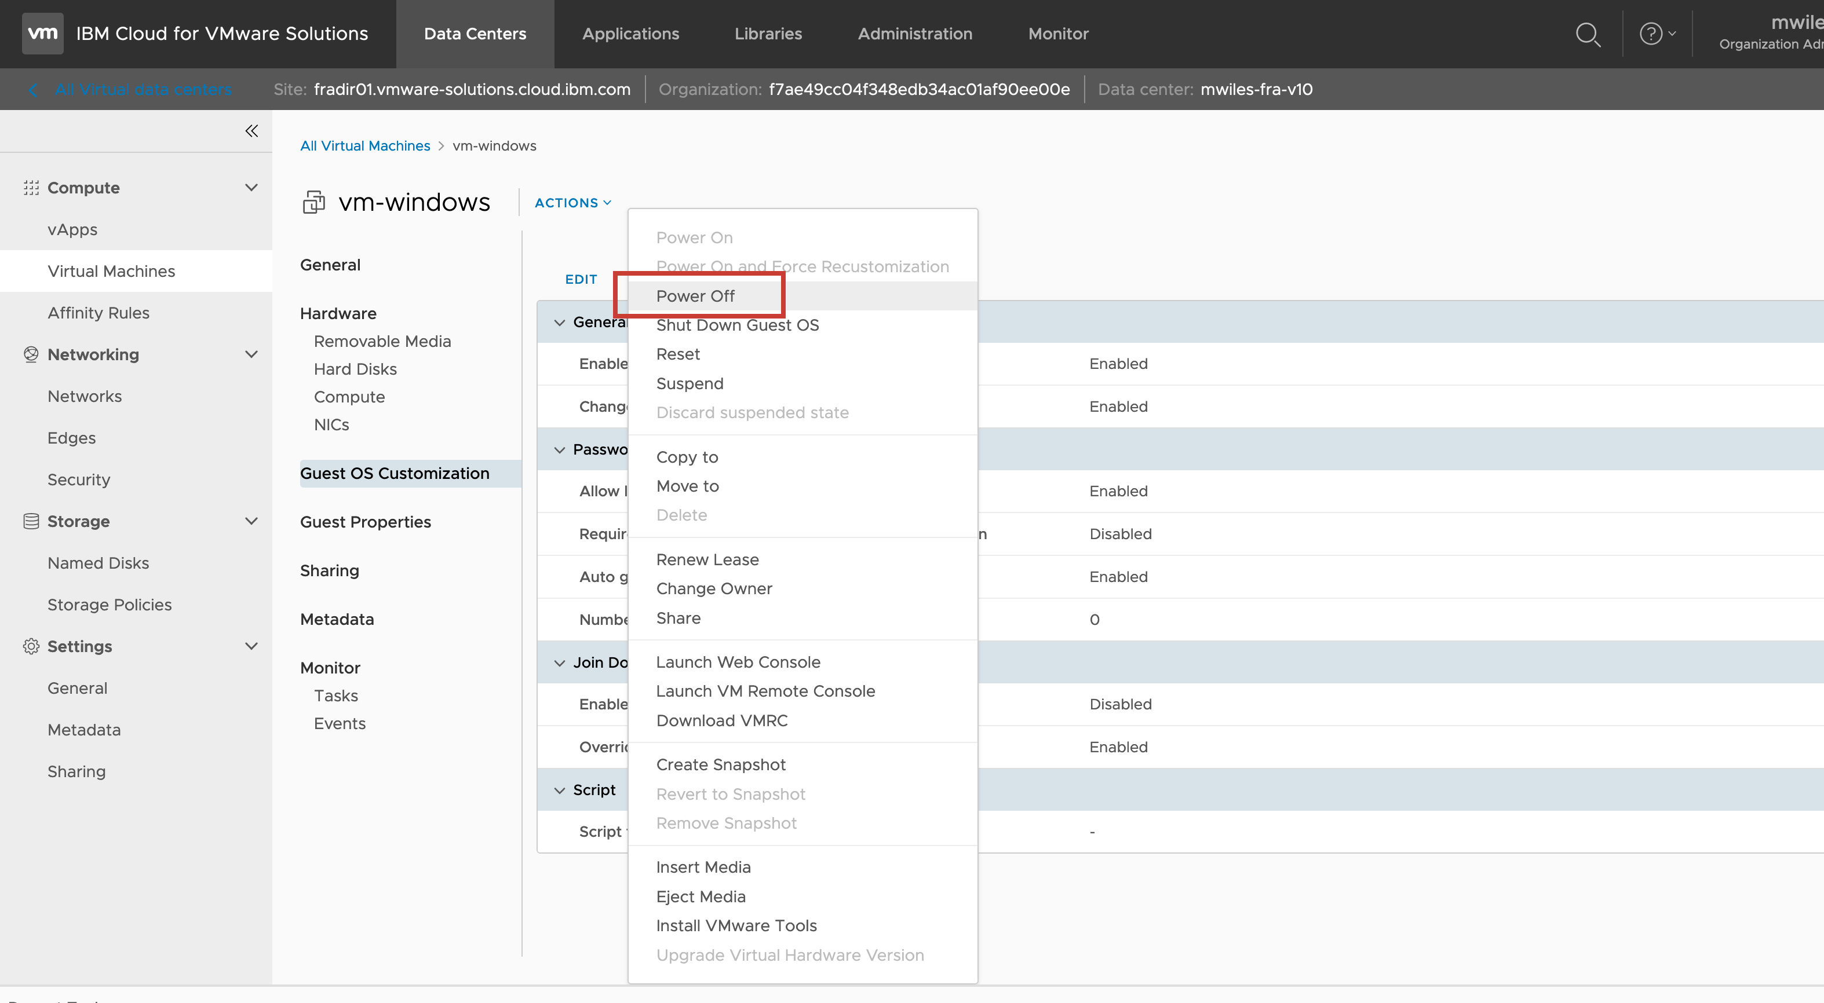The width and height of the screenshot is (1824, 1003).
Task: Select Power Off from actions menu
Action: pos(695,296)
